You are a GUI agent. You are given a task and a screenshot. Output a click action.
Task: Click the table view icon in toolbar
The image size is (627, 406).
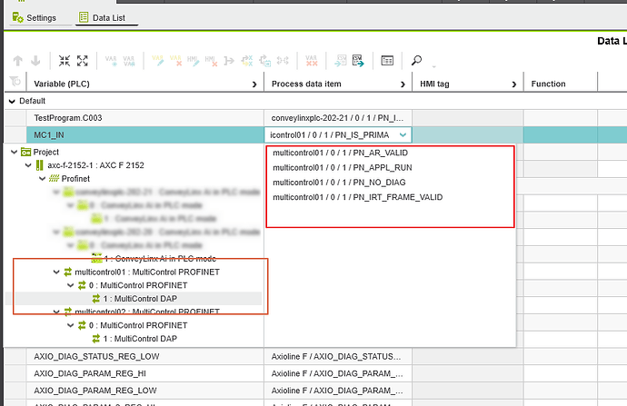click(387, 61)
